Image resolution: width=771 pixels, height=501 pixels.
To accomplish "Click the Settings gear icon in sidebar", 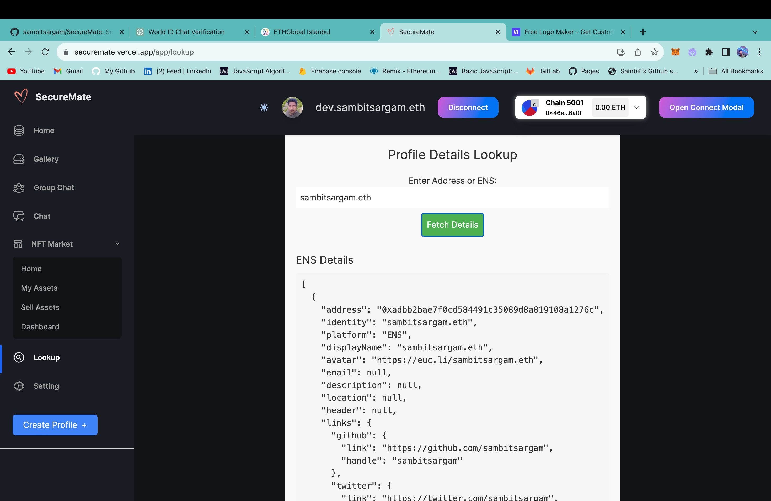I will tap(19, 386).
